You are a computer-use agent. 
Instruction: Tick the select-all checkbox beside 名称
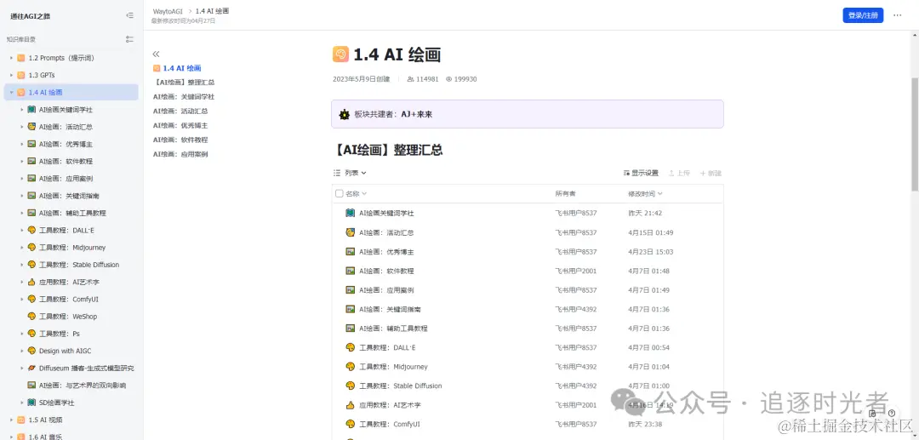340,194
